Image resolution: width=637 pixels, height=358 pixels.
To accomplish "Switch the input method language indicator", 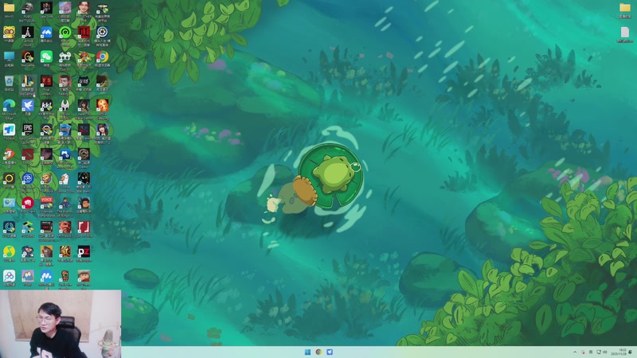I will point(591,352).
